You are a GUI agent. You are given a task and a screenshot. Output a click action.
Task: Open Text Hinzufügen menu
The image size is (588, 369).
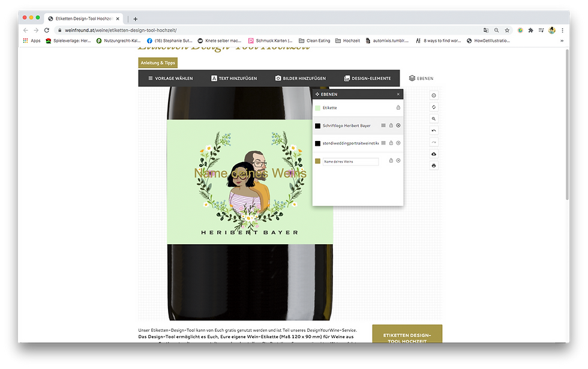234,79
